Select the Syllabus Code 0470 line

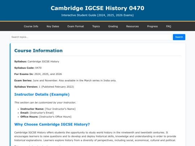coord(28,68)
